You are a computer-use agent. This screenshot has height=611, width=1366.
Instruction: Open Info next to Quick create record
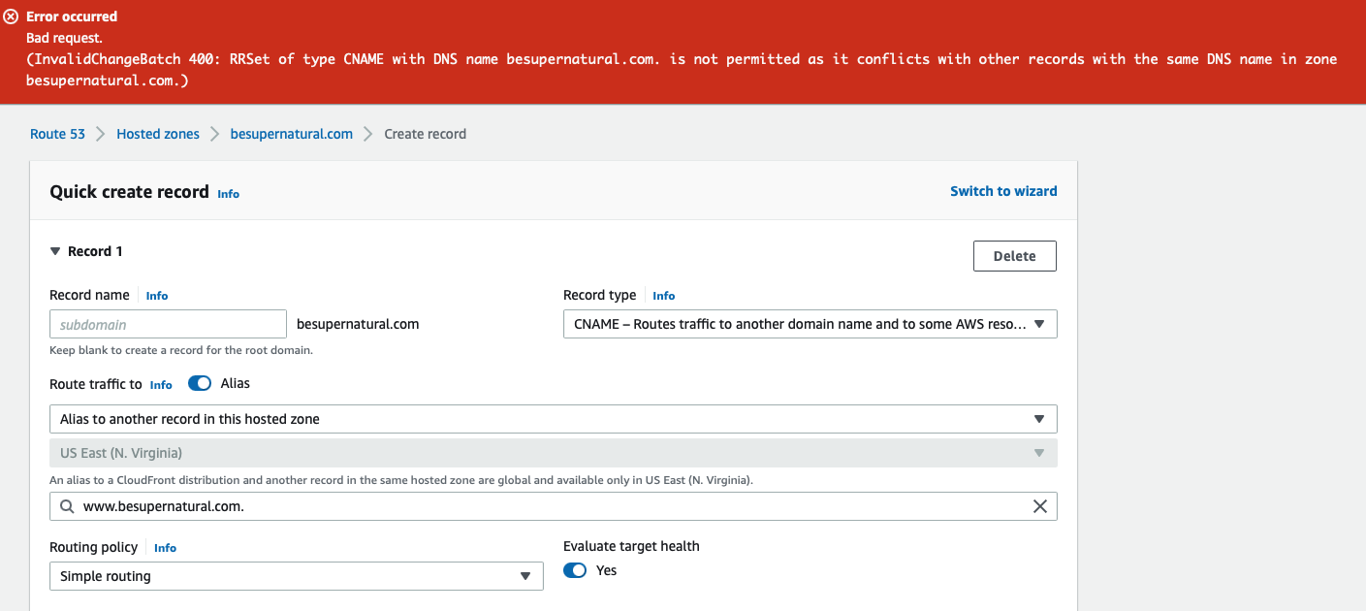coord(229,194)
